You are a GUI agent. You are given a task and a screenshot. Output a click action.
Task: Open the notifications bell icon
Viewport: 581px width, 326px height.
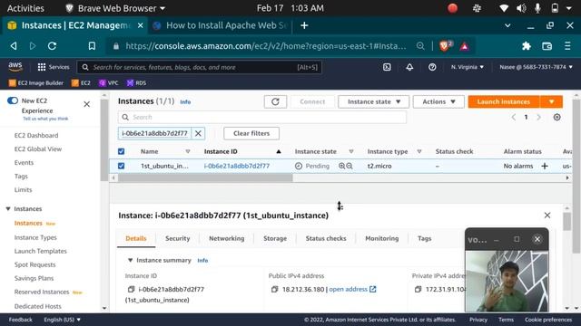click(409, 67)
